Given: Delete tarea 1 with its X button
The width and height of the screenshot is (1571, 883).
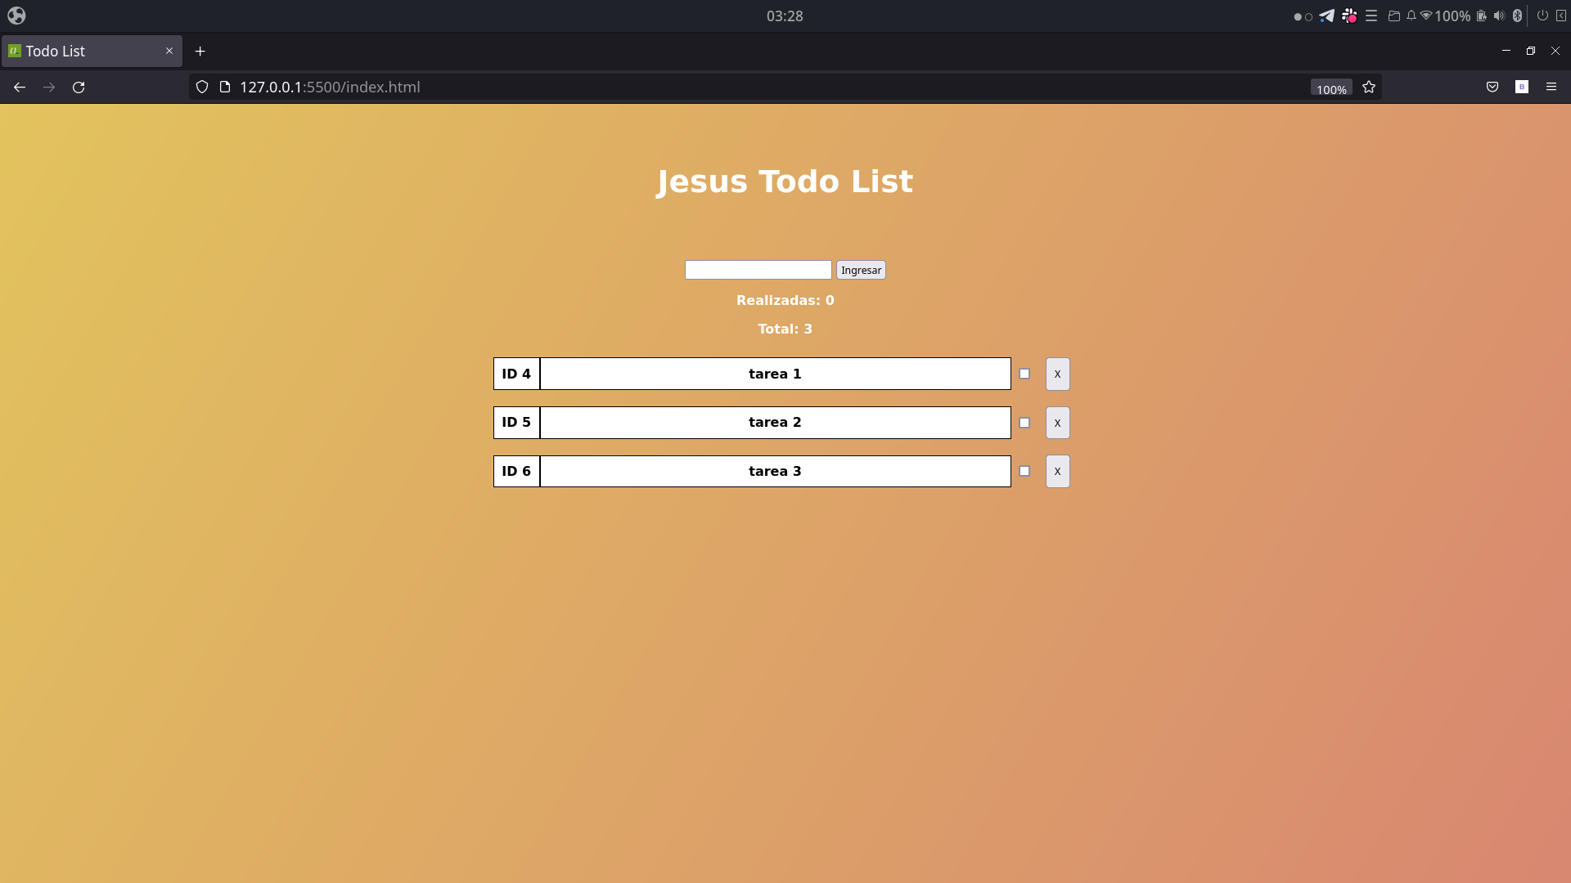Looking at the screenshot, I should click(1057, 374).
